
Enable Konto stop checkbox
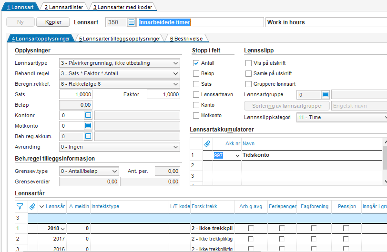point(196,105)
